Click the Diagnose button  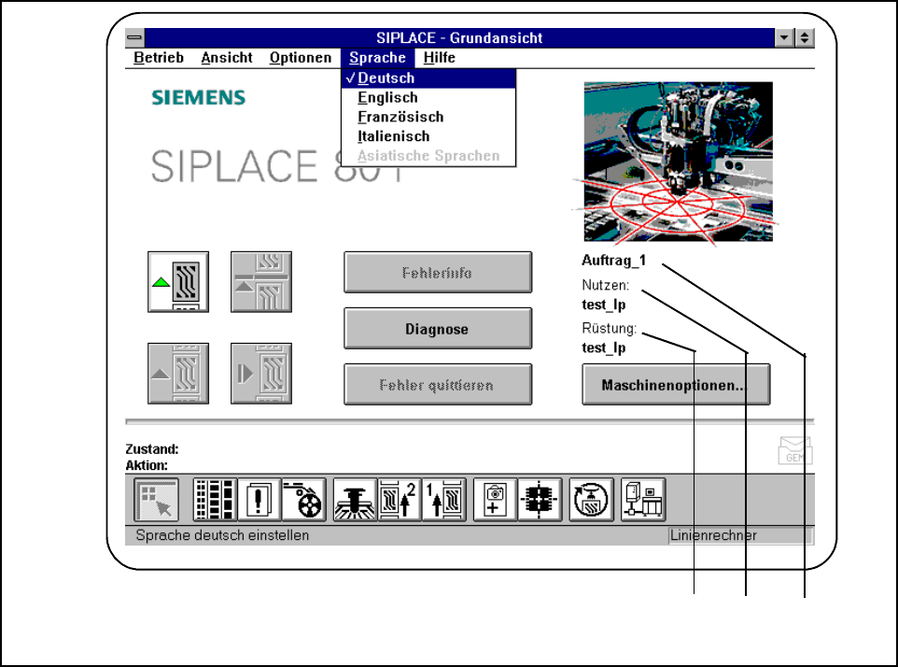(x=438, y=329)
